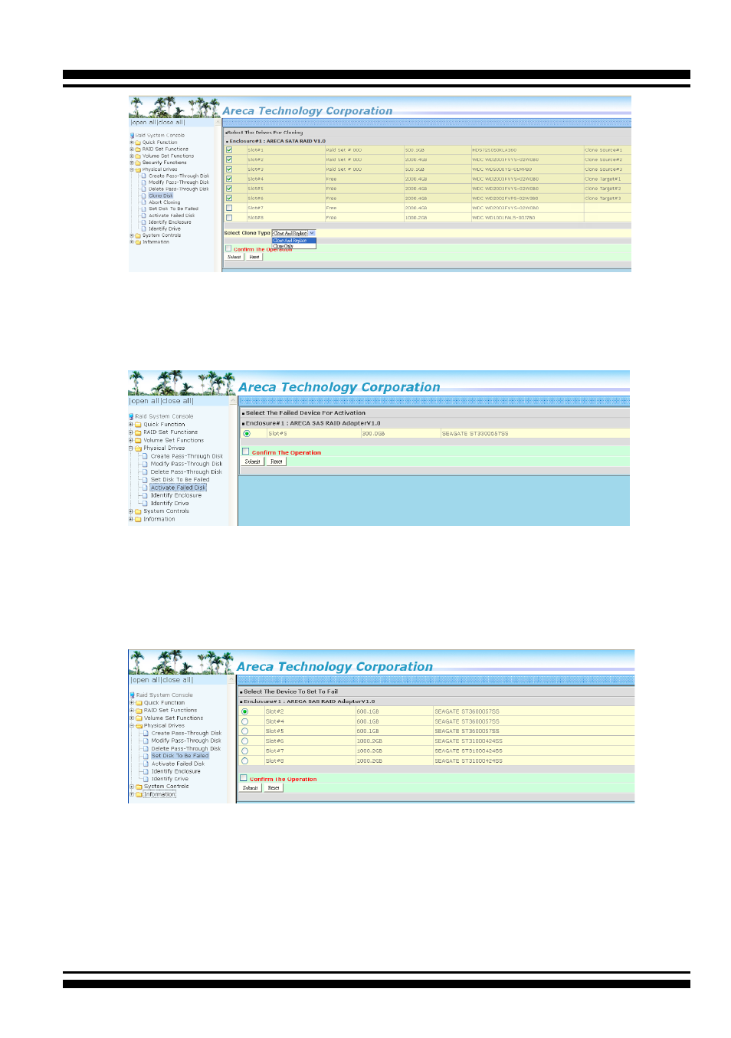Click Modify Pass-Through Disk page icon, middle sidebar
This screenshot has width=731, height=1038.
click(146, 464)
